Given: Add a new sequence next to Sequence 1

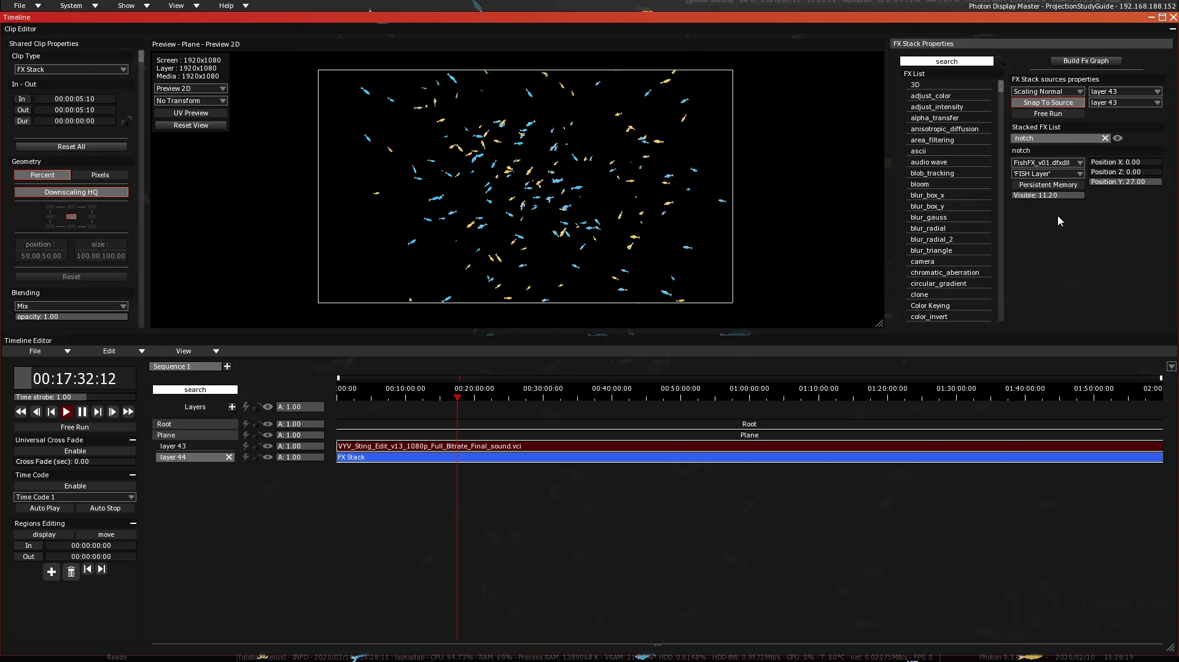Looking at the screenshot, I should pyautogui.click(x=227, y=366).
